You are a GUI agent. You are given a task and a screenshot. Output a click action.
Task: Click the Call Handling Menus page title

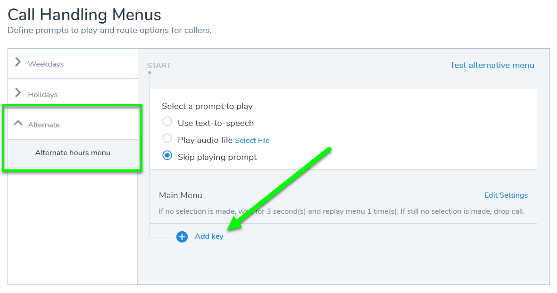(x=84, y=15)
